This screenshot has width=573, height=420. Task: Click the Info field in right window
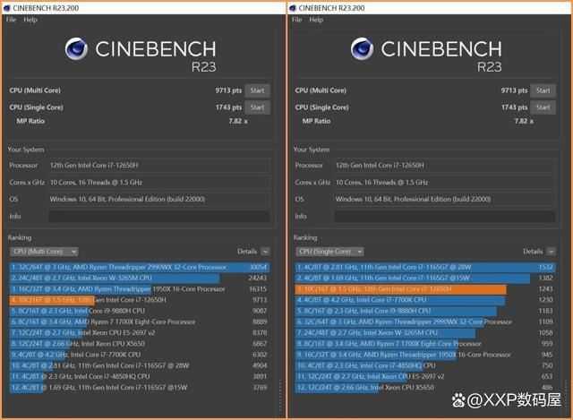pos(443,216)
